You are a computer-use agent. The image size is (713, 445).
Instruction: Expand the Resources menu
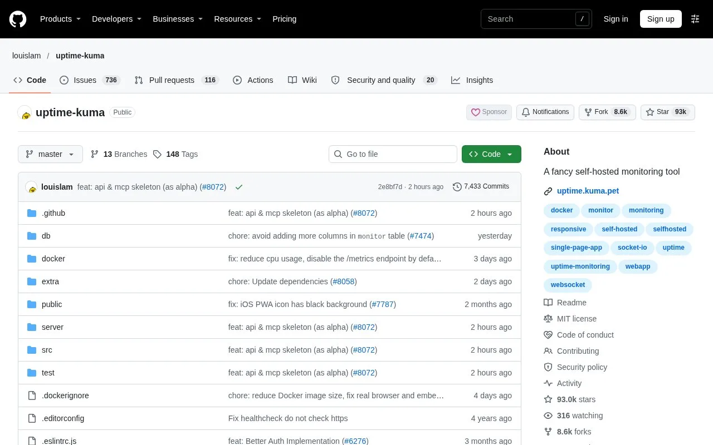point(238,19)
